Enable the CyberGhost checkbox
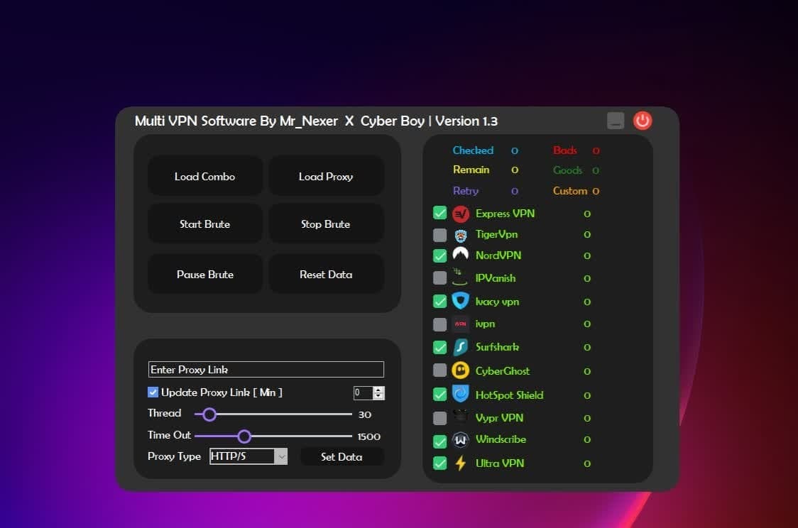The width and height of the screenshot is (798, 528). click(439, 370)
